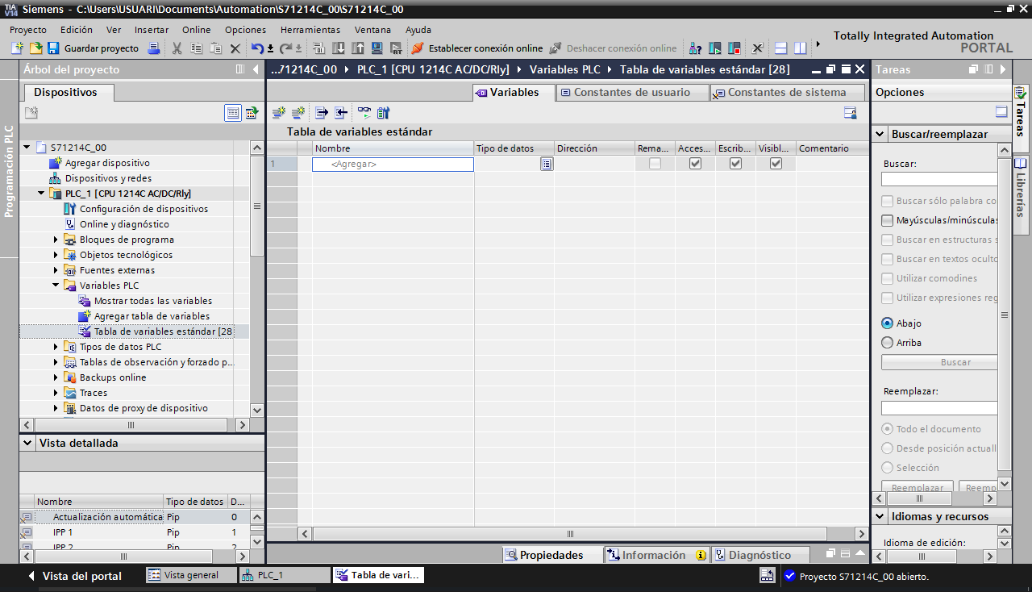1032x592 pixels.
Task: Select the Arriba search direction radio button
Action: pos(888,343)
